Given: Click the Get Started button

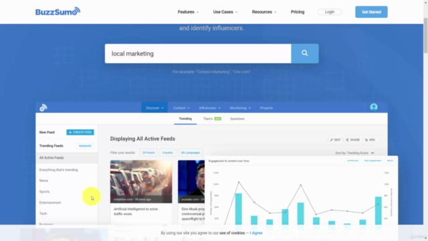Looking at the screenshot, I should (x=371, y=12).
